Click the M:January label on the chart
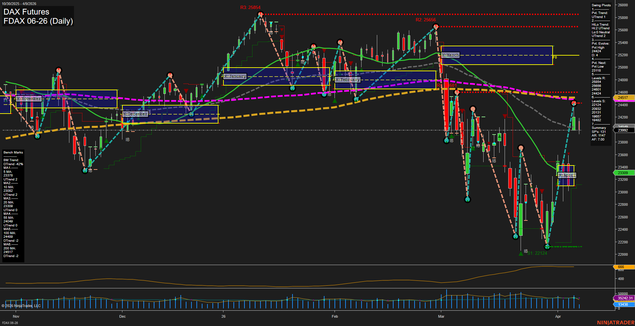Screen dimensions: 635x326 (235, 76)
